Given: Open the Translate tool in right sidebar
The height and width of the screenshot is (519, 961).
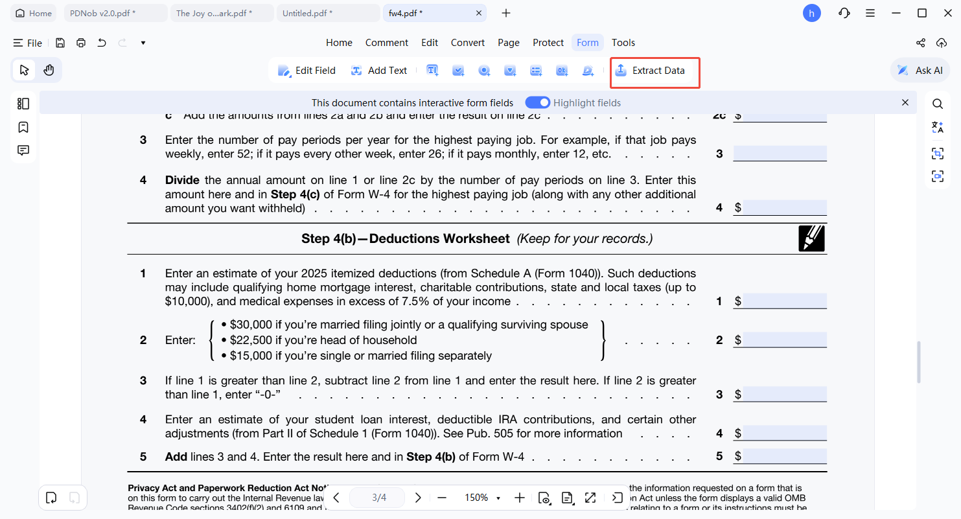Looking at the screenshot, I should (938, 127).
